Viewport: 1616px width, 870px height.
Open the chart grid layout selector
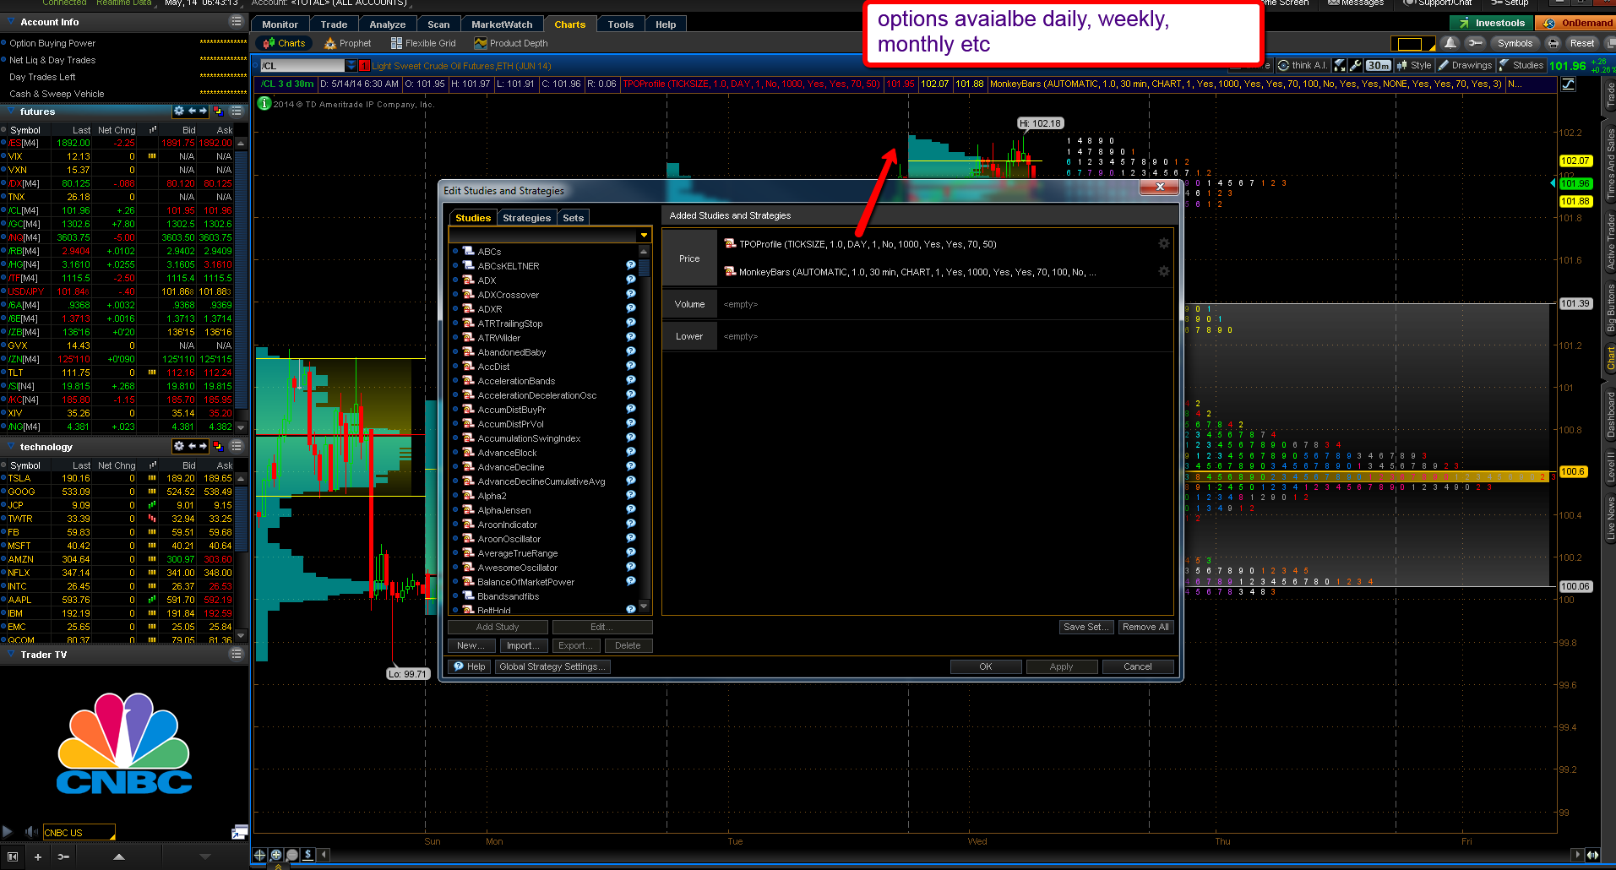tap(1412, 44)
